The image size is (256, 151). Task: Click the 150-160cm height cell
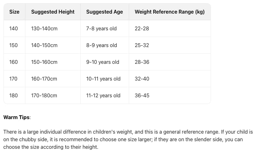44,62
